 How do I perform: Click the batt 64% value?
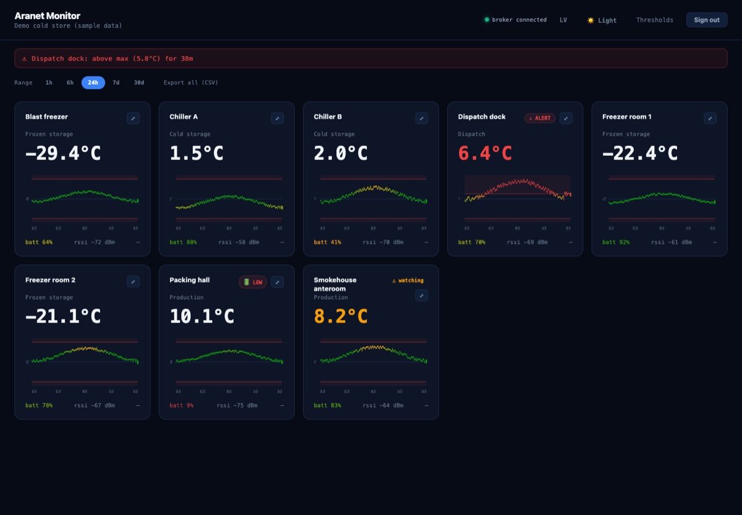coord(39,242)
